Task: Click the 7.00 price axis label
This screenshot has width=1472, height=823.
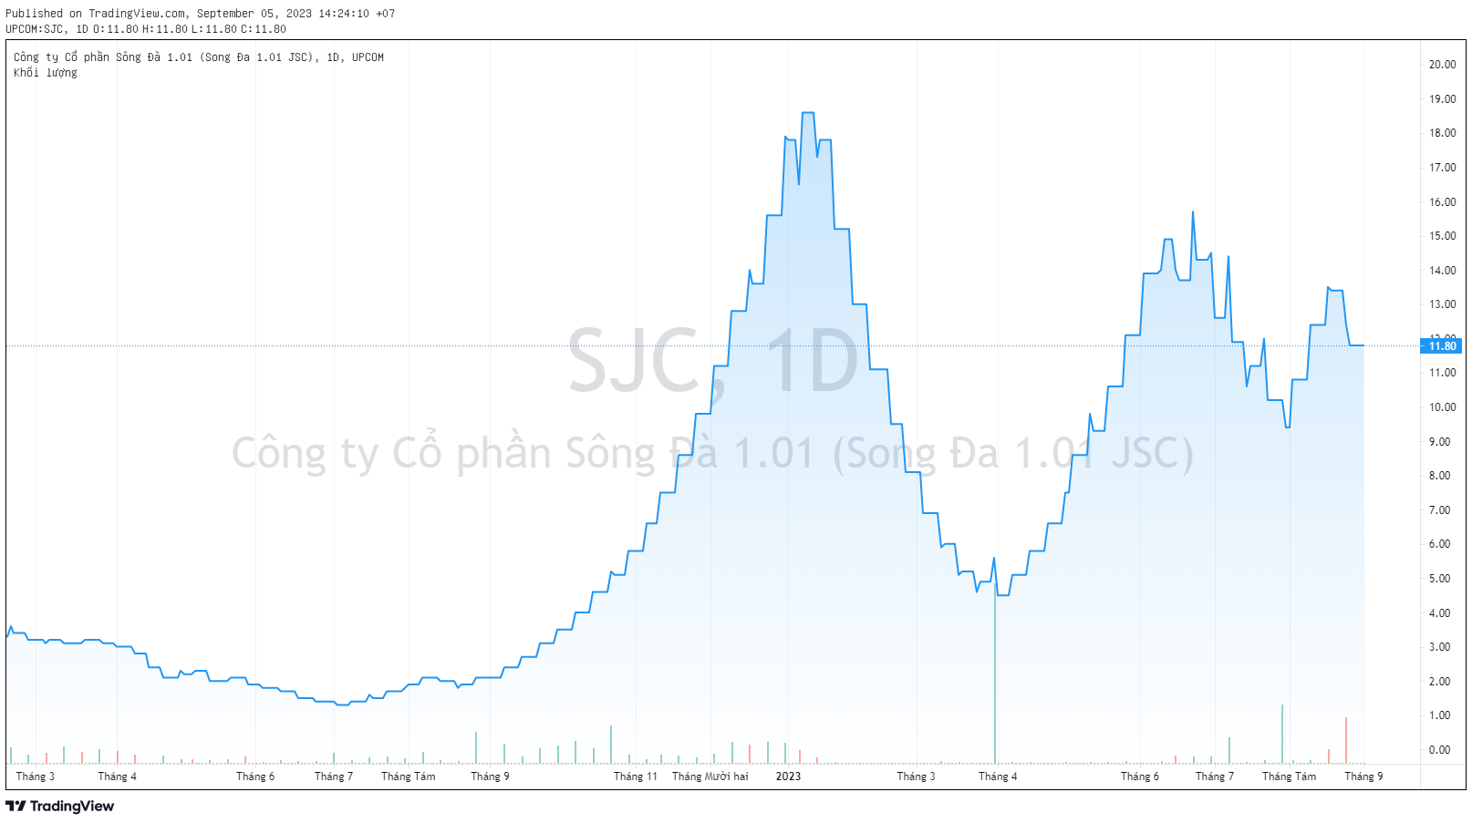Action: 1439,510
